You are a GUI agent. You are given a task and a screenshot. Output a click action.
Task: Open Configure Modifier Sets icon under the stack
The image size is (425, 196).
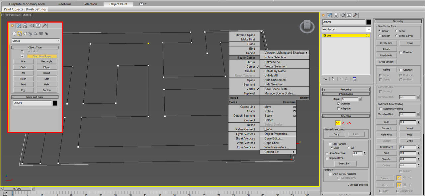click(x=355, y=79)
